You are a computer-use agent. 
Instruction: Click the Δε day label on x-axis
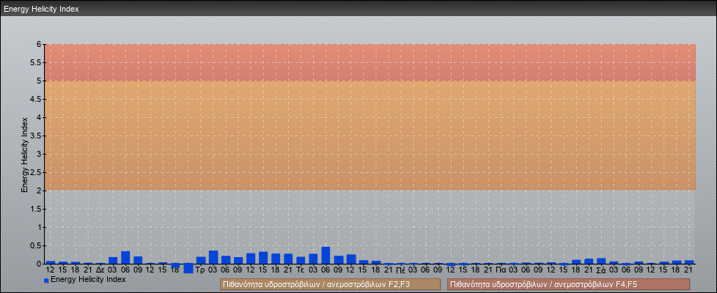(x=100, y=270)
